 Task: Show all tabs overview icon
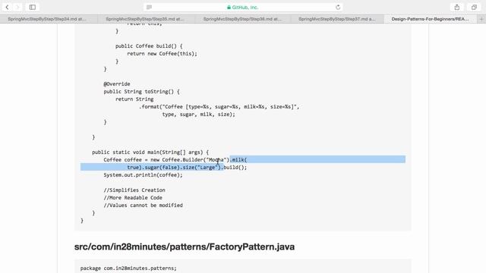pyautogui.click(x=474, y=7)
